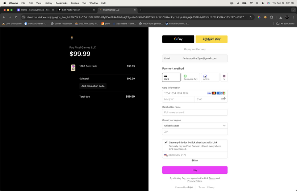Pay with the Amazon Pay button

click(x=212, y=39)
